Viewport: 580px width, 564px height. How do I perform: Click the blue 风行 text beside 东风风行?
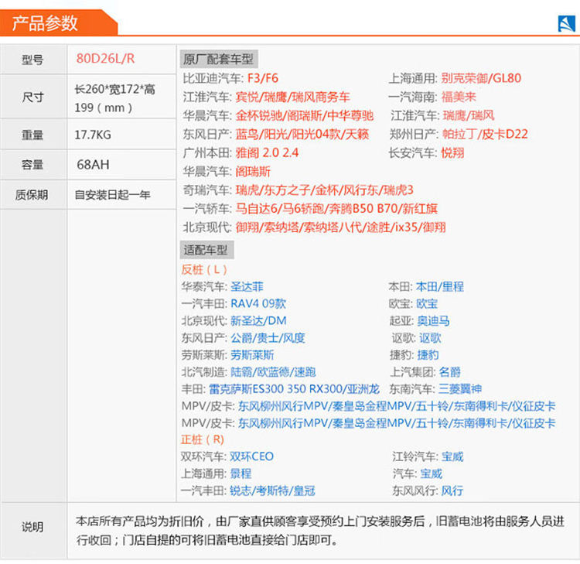point(452,491)
